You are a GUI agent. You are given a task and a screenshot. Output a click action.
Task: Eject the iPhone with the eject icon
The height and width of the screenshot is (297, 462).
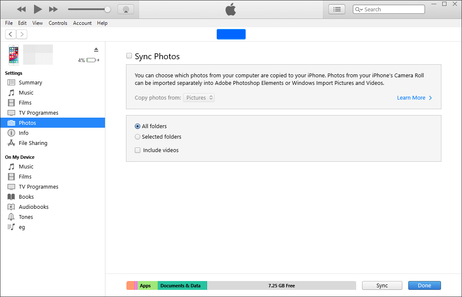[96, 50]
